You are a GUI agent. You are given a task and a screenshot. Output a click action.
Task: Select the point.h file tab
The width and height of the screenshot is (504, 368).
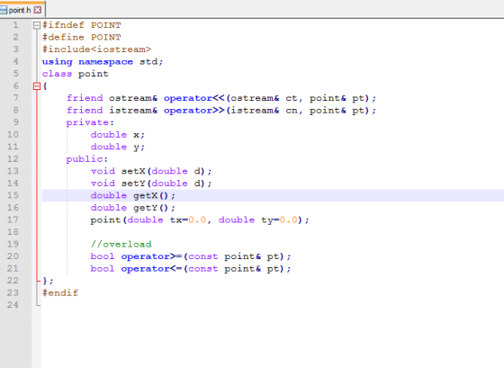22,10
